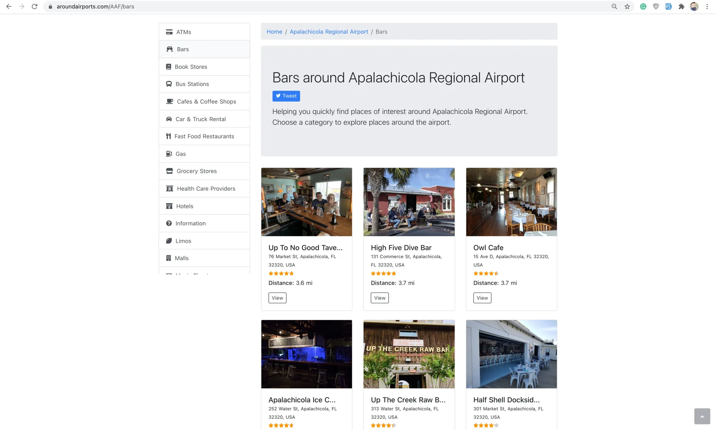Click the Hotels building icon
This screenshot has width=716, height=430.
point(169,206)
